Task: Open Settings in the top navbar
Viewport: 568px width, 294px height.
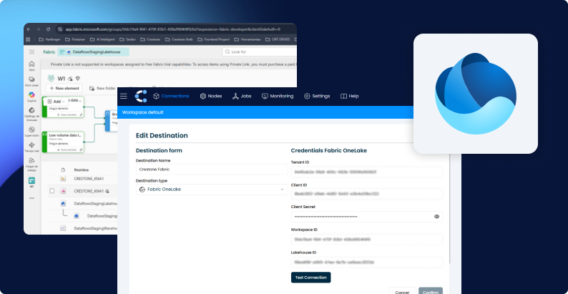Action: pyautogui.click(x=317, y=96)
